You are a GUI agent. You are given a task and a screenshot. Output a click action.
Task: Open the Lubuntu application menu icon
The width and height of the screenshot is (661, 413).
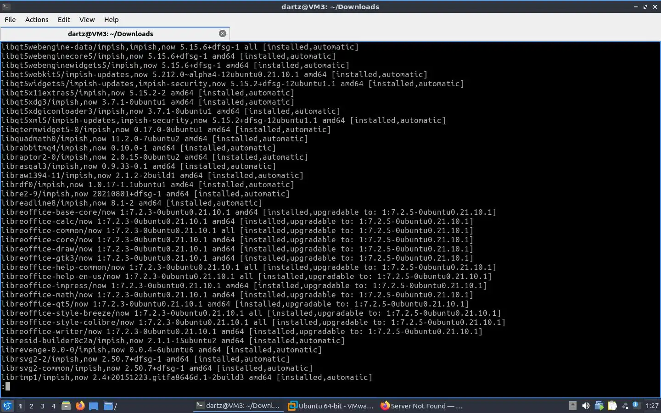(x=7, y=406)
